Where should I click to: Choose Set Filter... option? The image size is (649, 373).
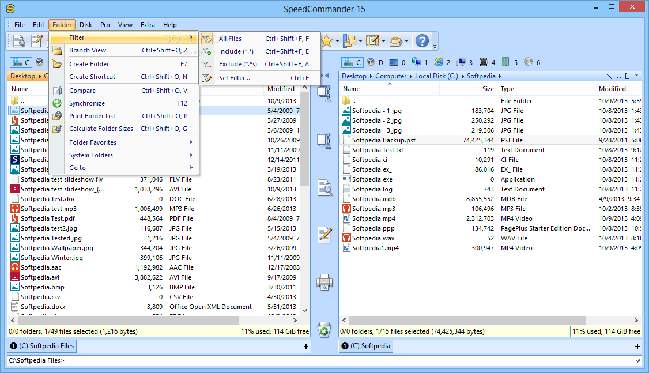[x=261, y=78]
